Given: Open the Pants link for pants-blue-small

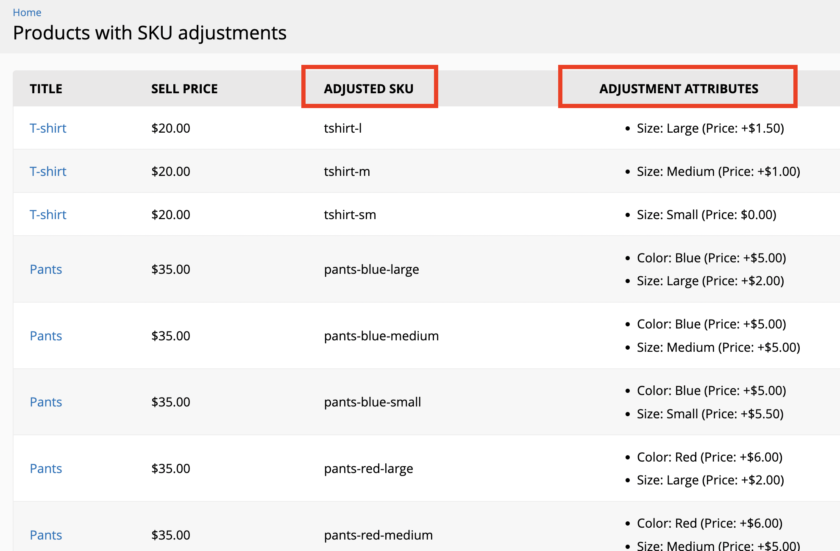Looking at the screenshot, I should (46, 402).
